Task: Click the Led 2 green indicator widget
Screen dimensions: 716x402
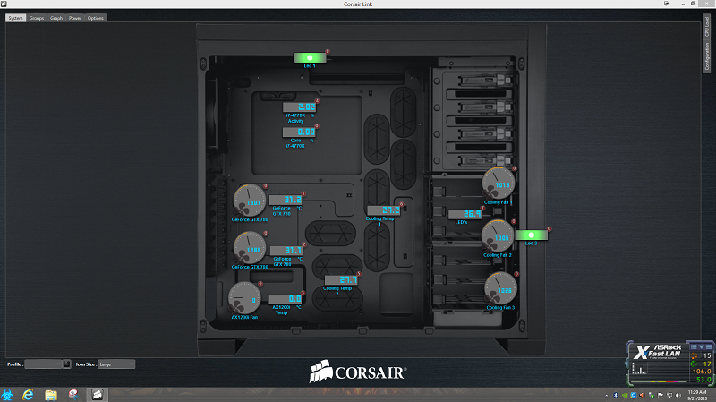Action: coord(531,235)
